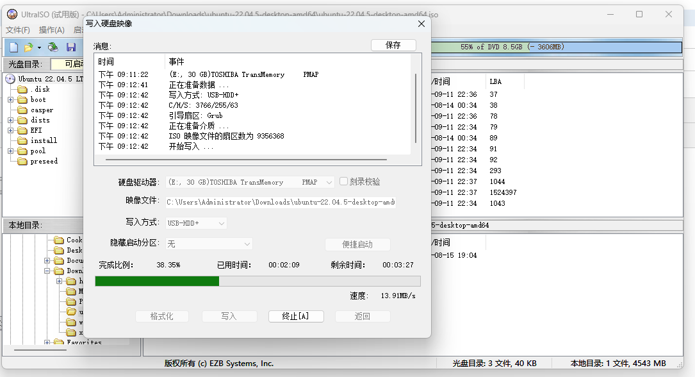Expand the Docu folder in local directory

pos(47,260)
